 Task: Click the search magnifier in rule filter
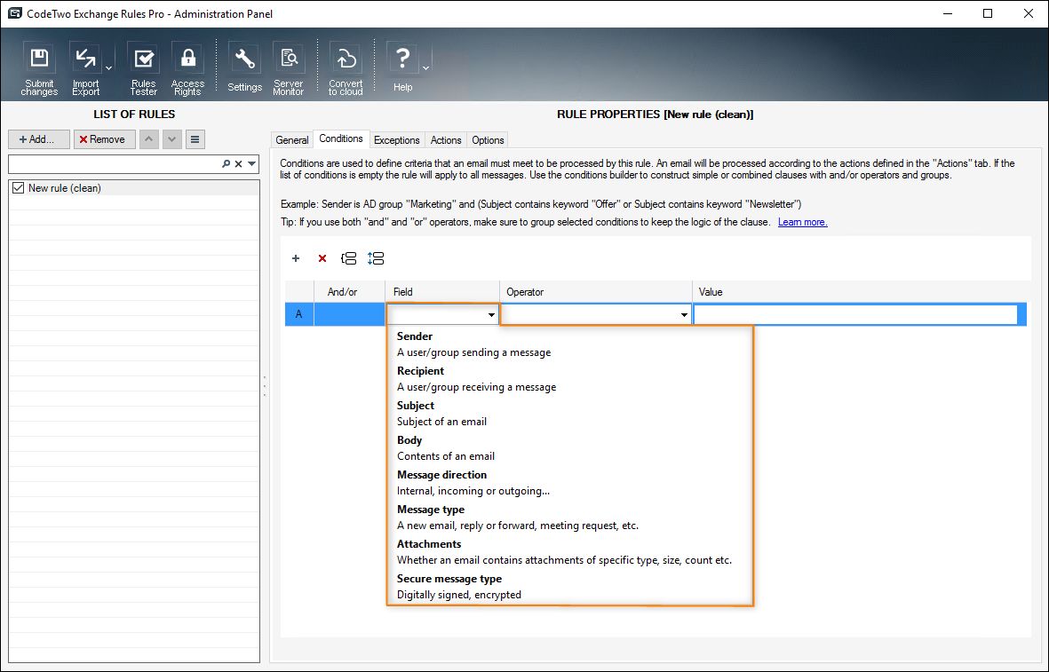(226, 164)
